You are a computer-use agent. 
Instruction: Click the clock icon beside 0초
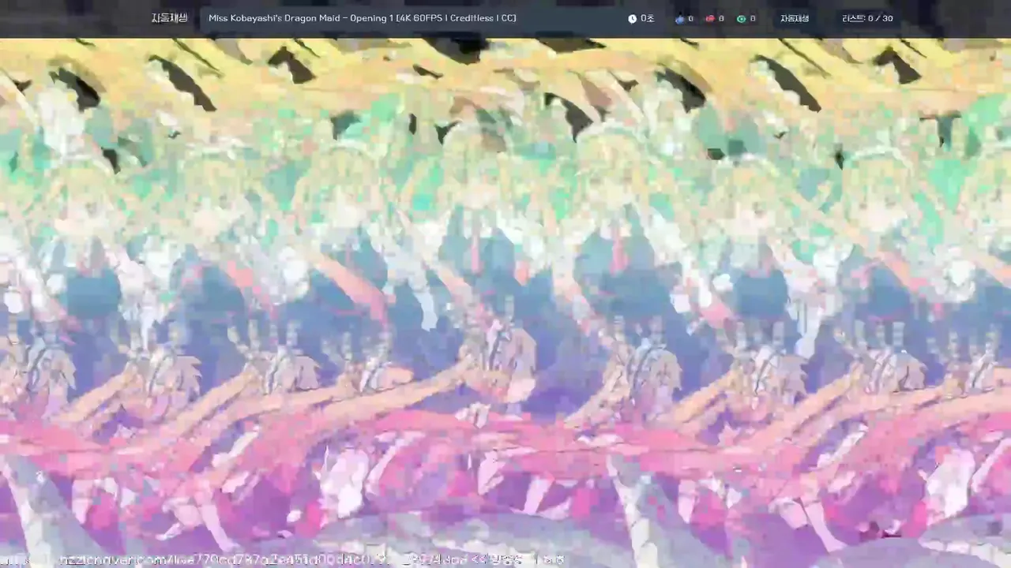[632, 18]
